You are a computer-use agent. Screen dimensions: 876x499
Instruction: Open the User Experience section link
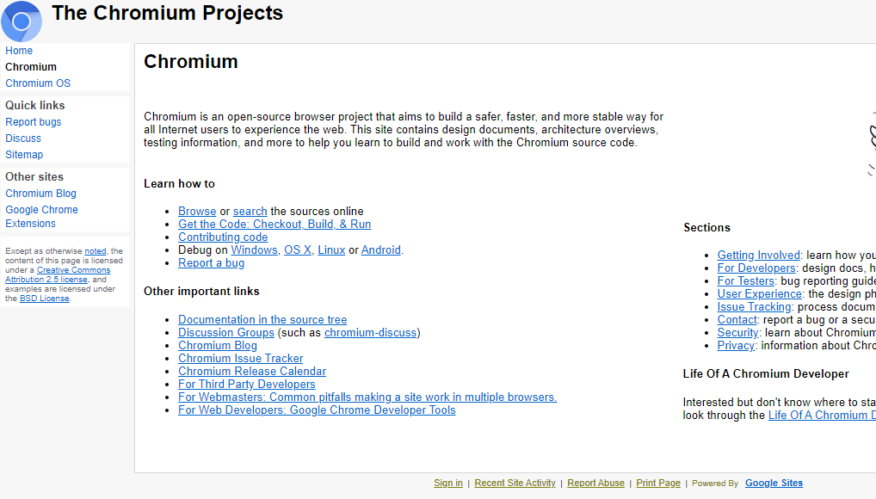760,293
